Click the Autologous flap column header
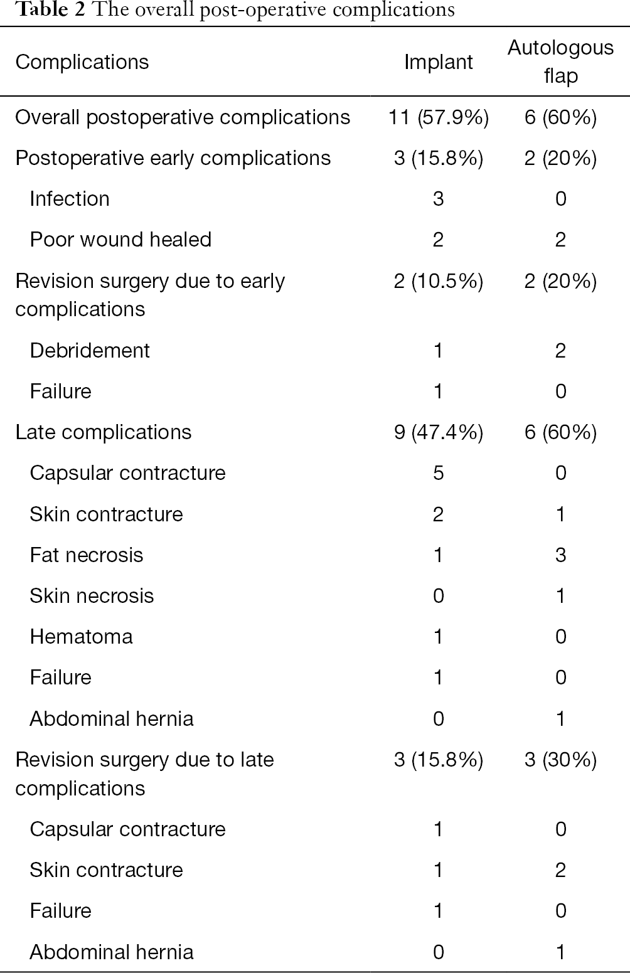This screenshot has height=973, width=630. pyautogui.click(x=560, y=61)
